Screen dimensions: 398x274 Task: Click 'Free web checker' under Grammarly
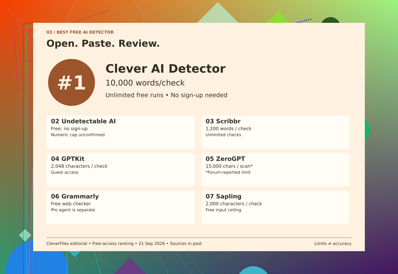pos(71,204)
